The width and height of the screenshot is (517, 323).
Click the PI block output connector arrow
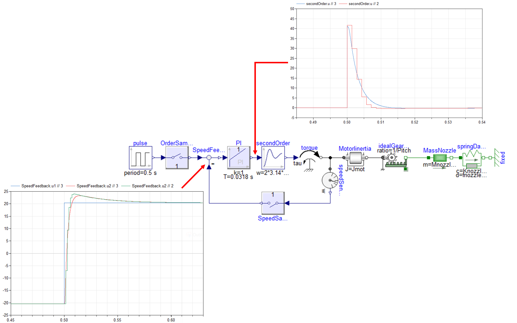click(252, 158)
